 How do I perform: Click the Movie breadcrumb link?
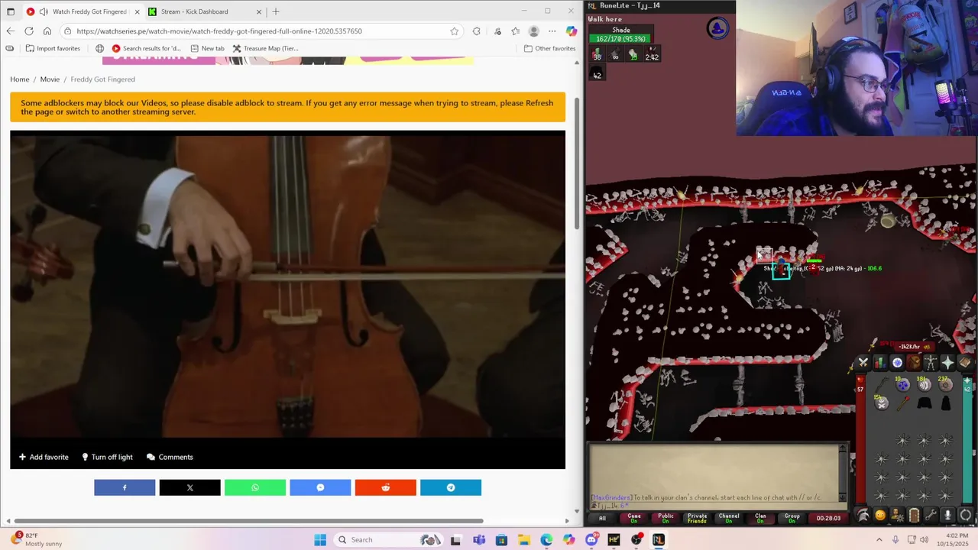click(x=50, y=79)
